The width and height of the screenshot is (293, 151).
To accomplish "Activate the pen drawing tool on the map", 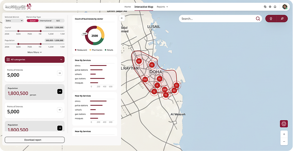I will [282, 19].
